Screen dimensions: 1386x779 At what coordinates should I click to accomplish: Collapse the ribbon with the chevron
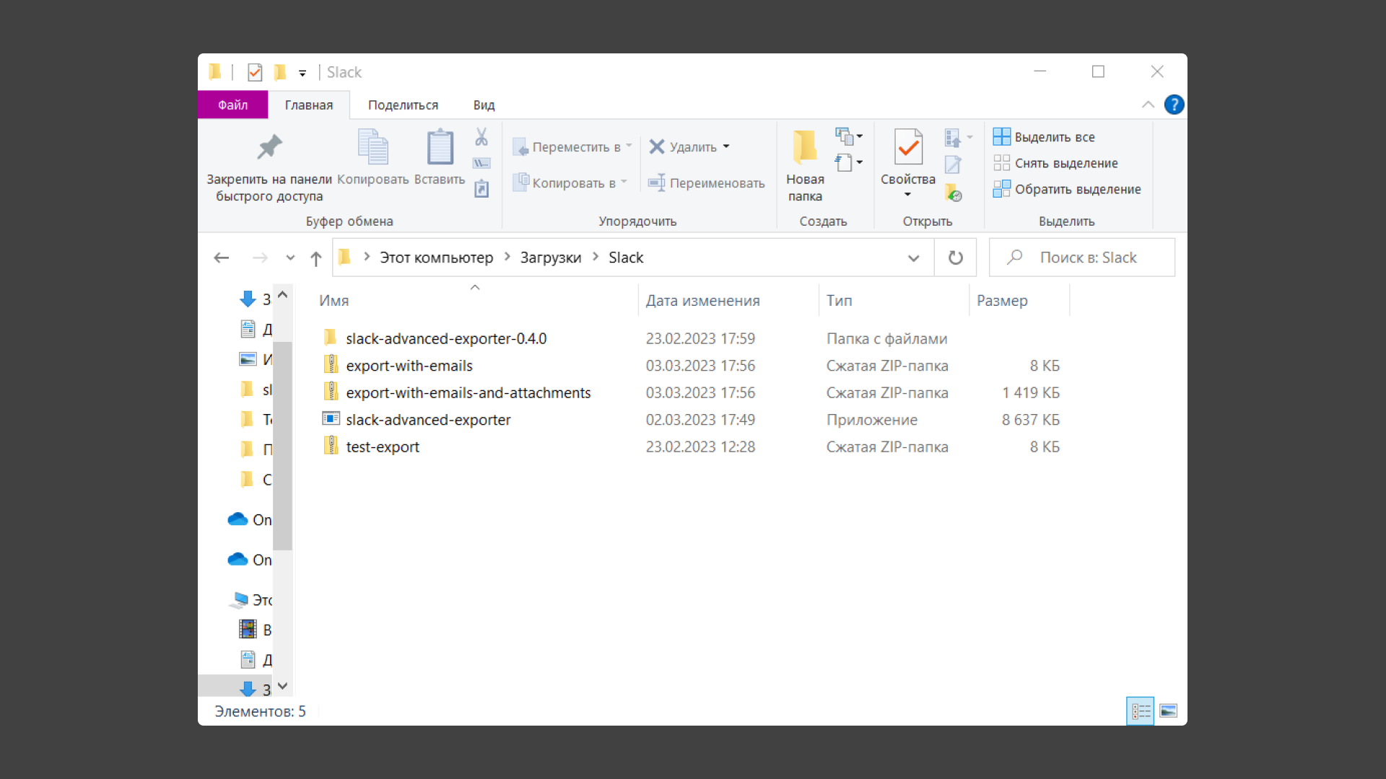[1148, 105]
